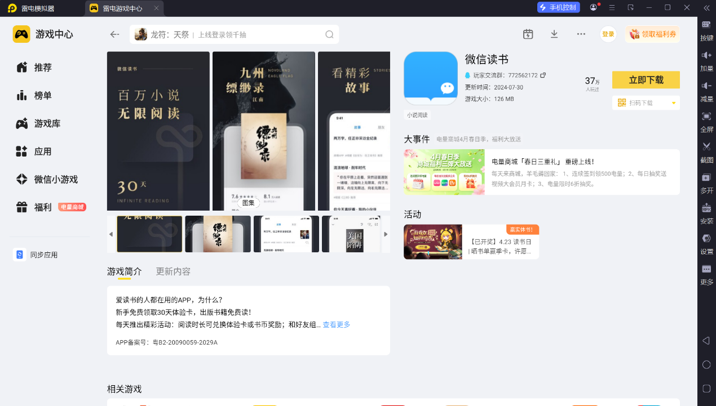This screenshot has height=406, width=716.
Task: Click 领取福利券 button
Action: tap(652, 34)
